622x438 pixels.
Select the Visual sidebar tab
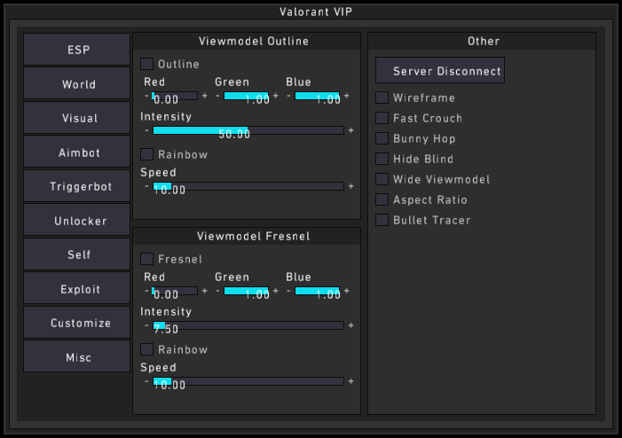(77, 118)
